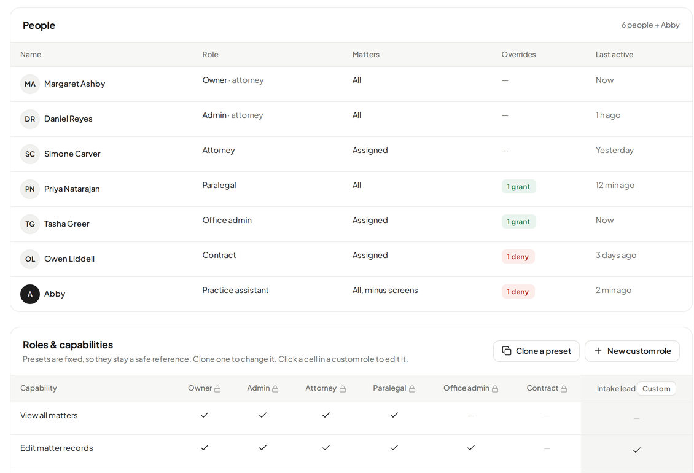694x473 pixels.
Task: Click the lock icon beside Contract column
Action: click(563, 389)
